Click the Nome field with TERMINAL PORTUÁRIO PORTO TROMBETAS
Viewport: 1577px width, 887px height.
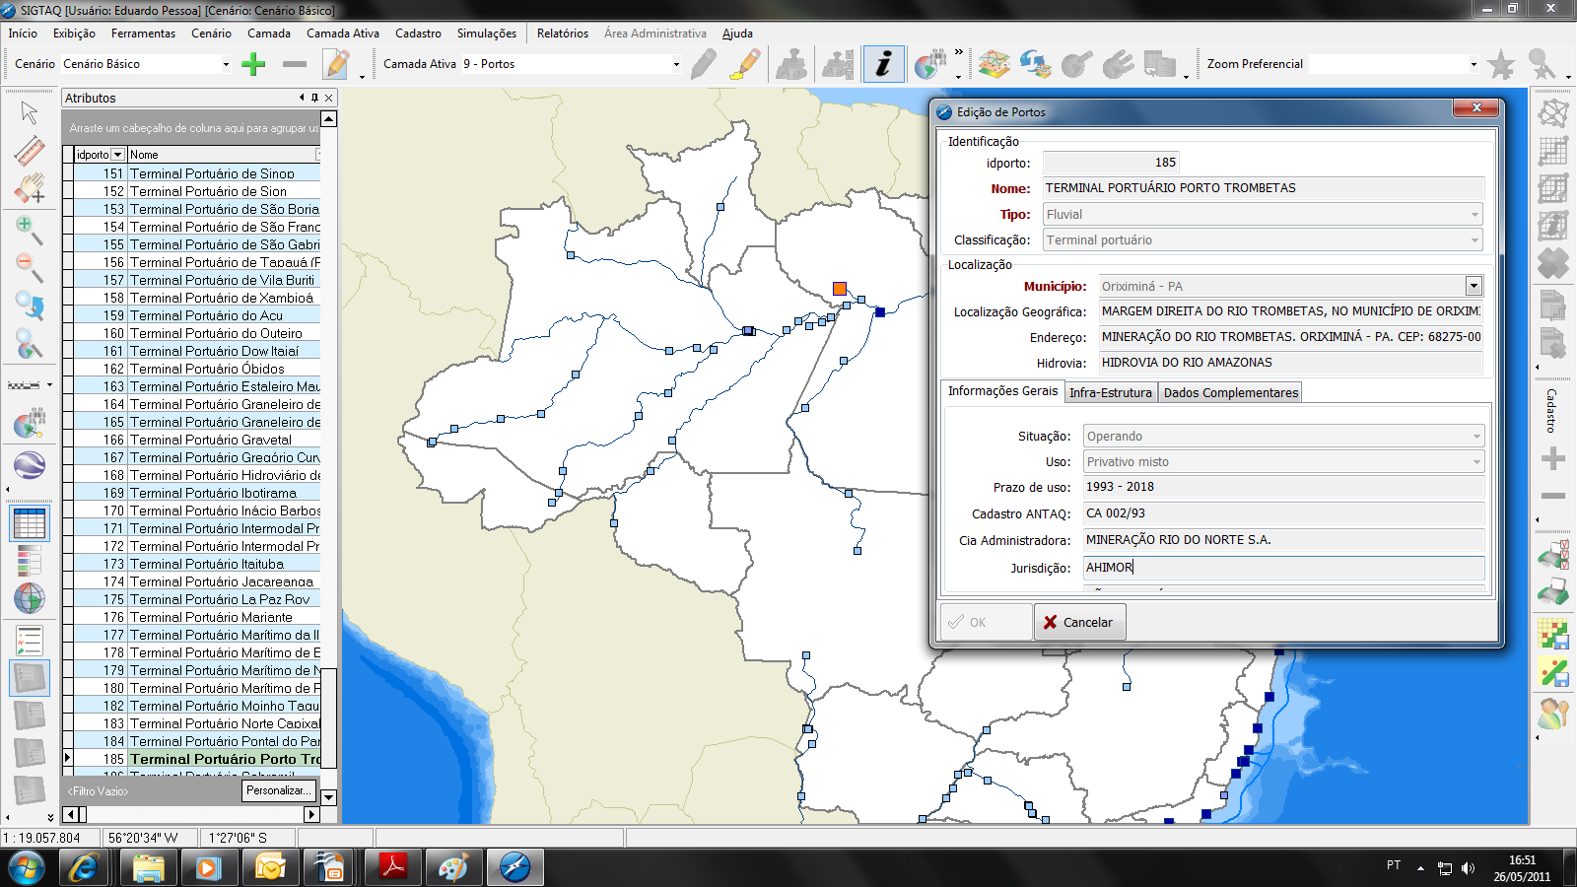point(1263,188)
